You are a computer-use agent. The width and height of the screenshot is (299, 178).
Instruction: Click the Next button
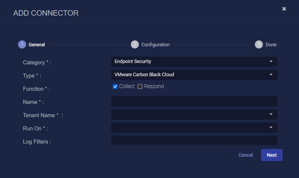(x=272, y=155)
